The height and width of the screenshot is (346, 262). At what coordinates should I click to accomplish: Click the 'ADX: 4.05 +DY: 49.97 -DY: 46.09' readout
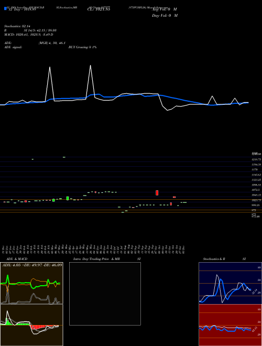[32, 265]
